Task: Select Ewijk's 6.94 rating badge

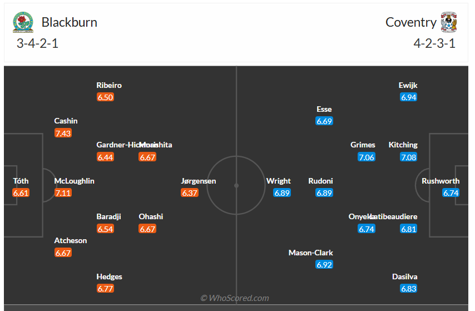Action: [x=408, y=97]
